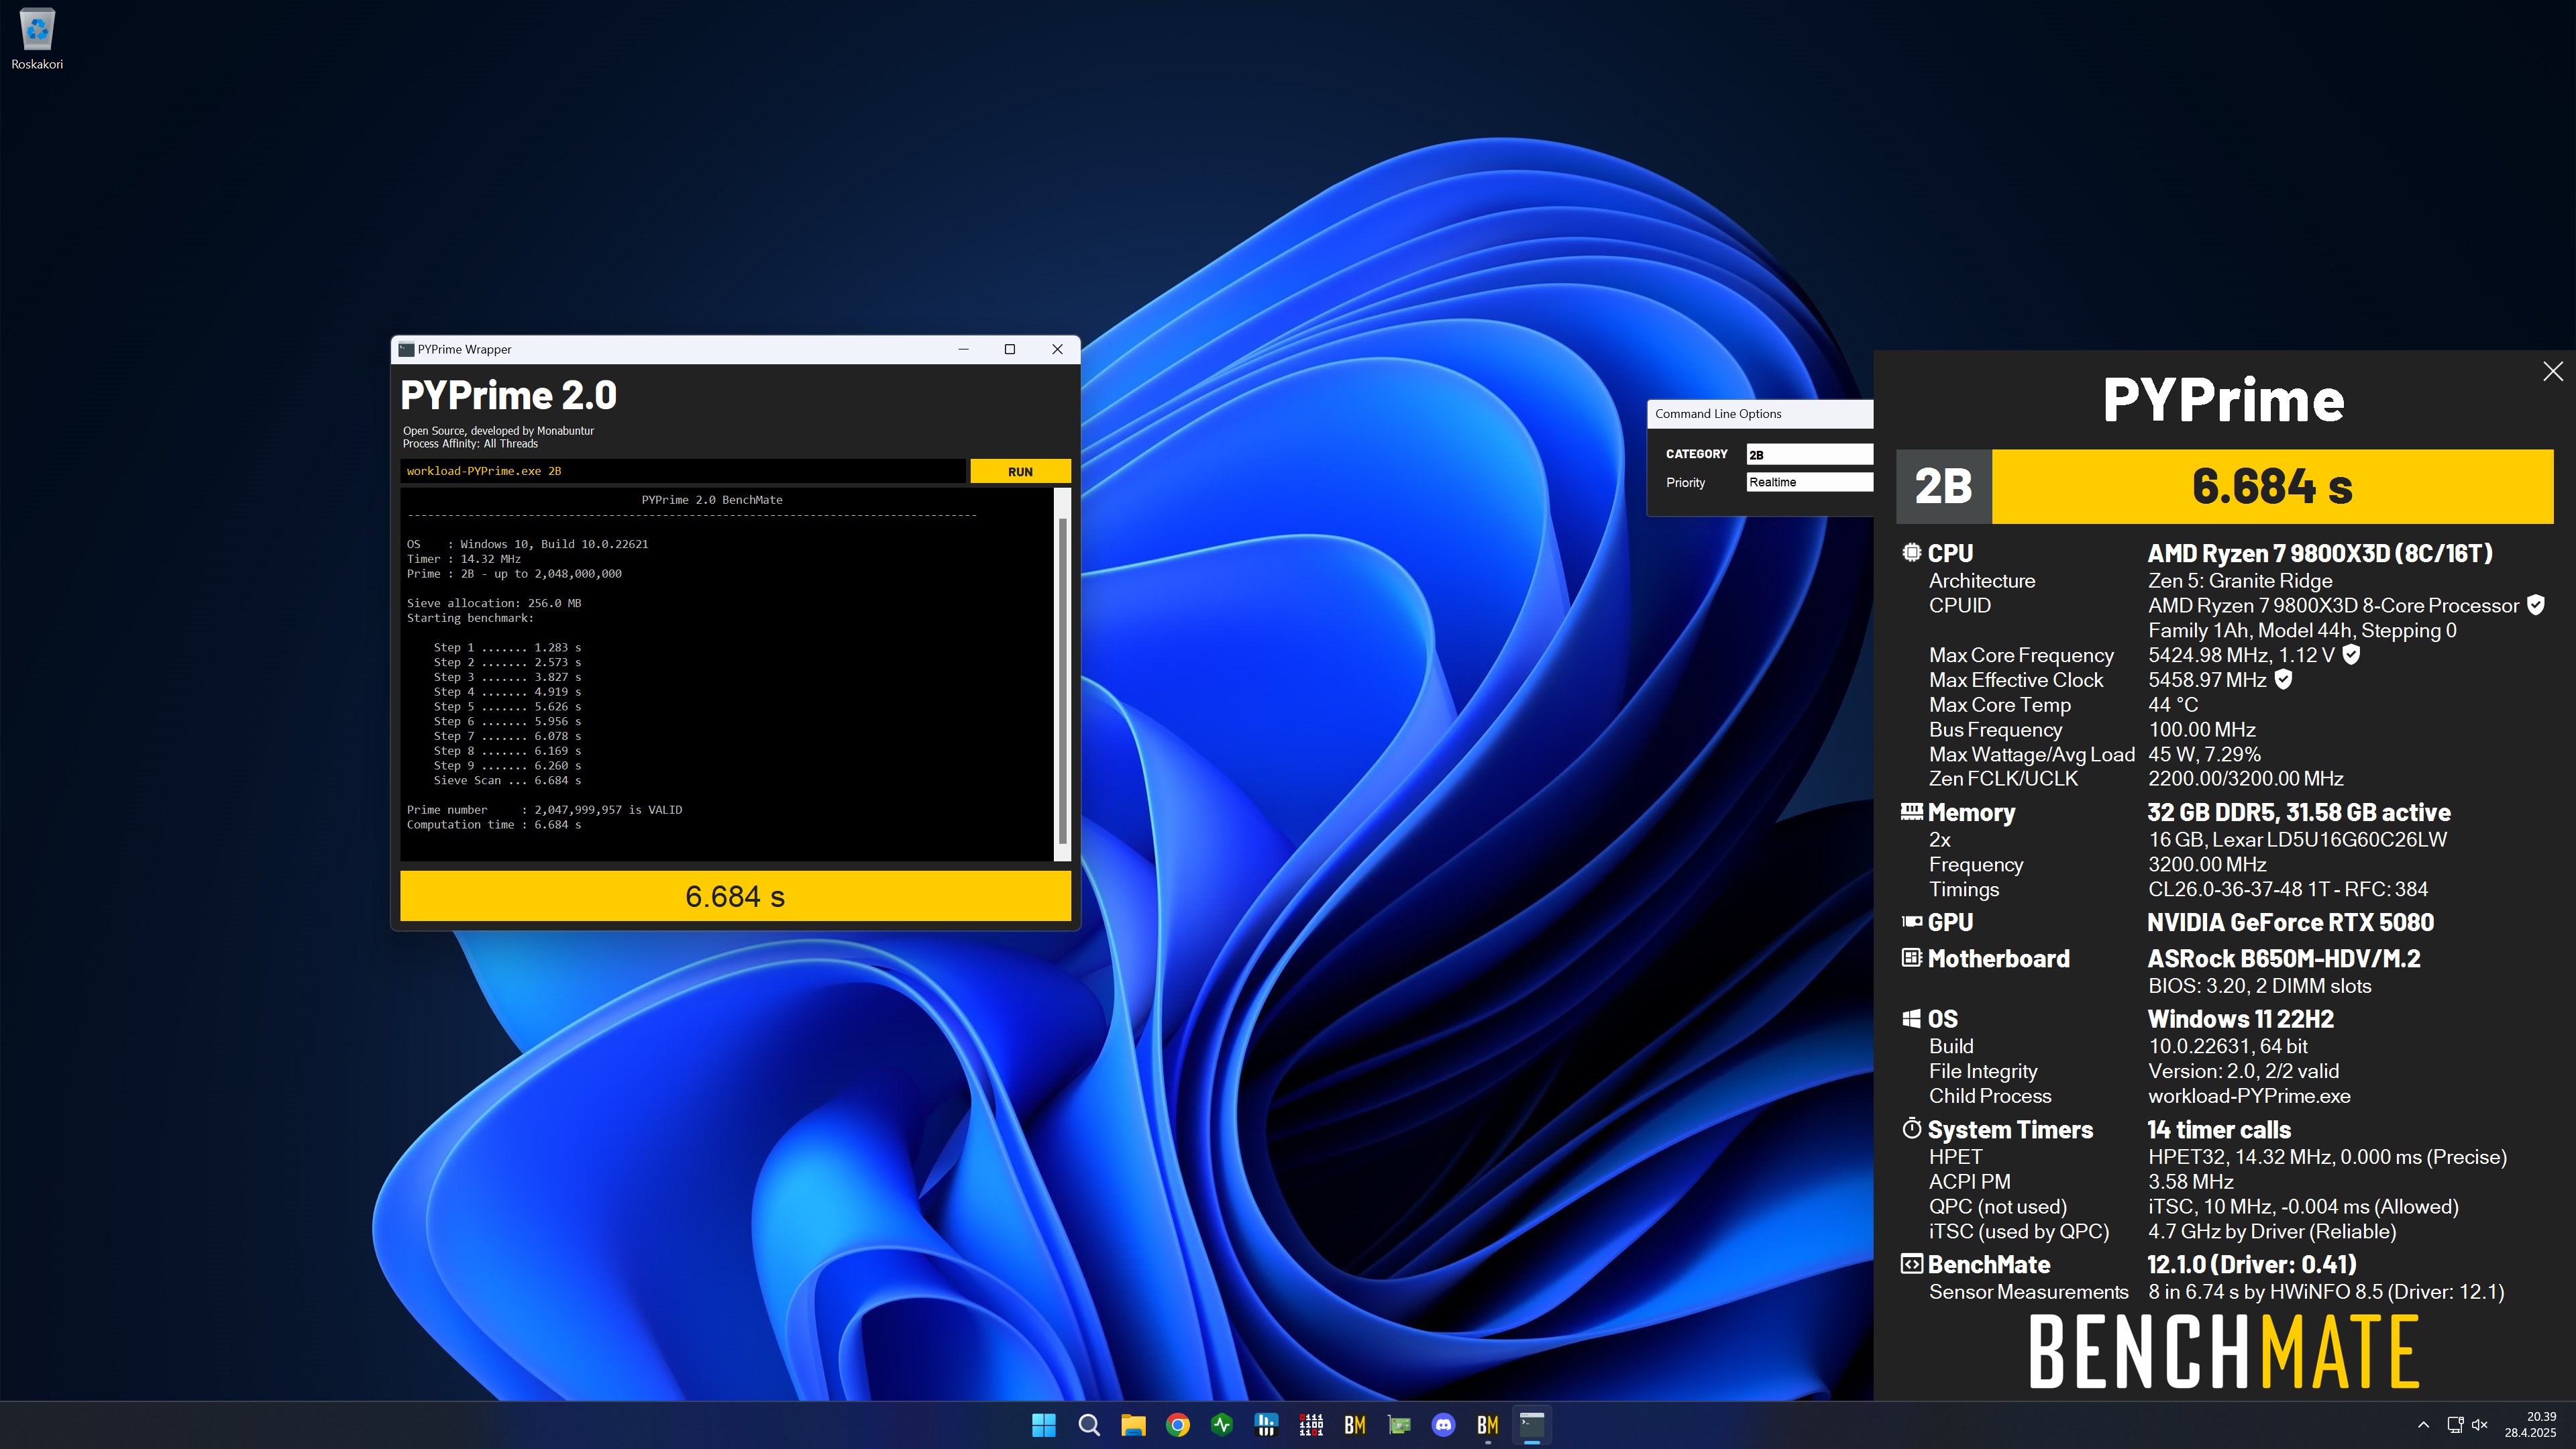Click '32 GB DDR5, 31.58 GB active' value
The image size is (2576, 1449).
coord(2299,812)
